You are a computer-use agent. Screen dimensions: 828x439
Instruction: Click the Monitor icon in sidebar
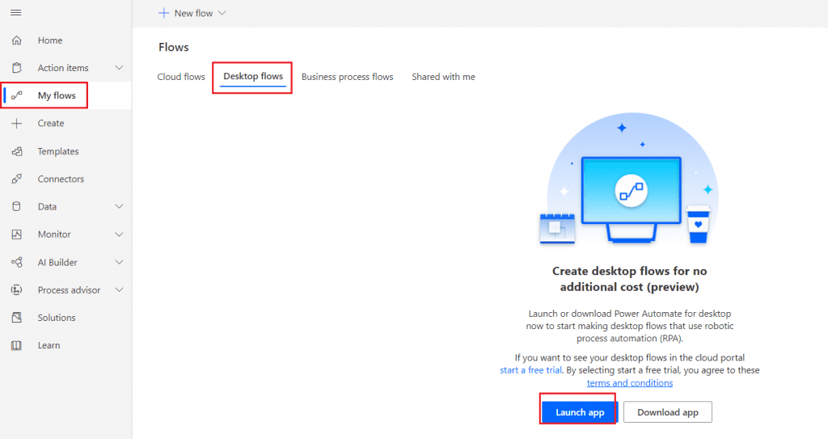(17, 234)
